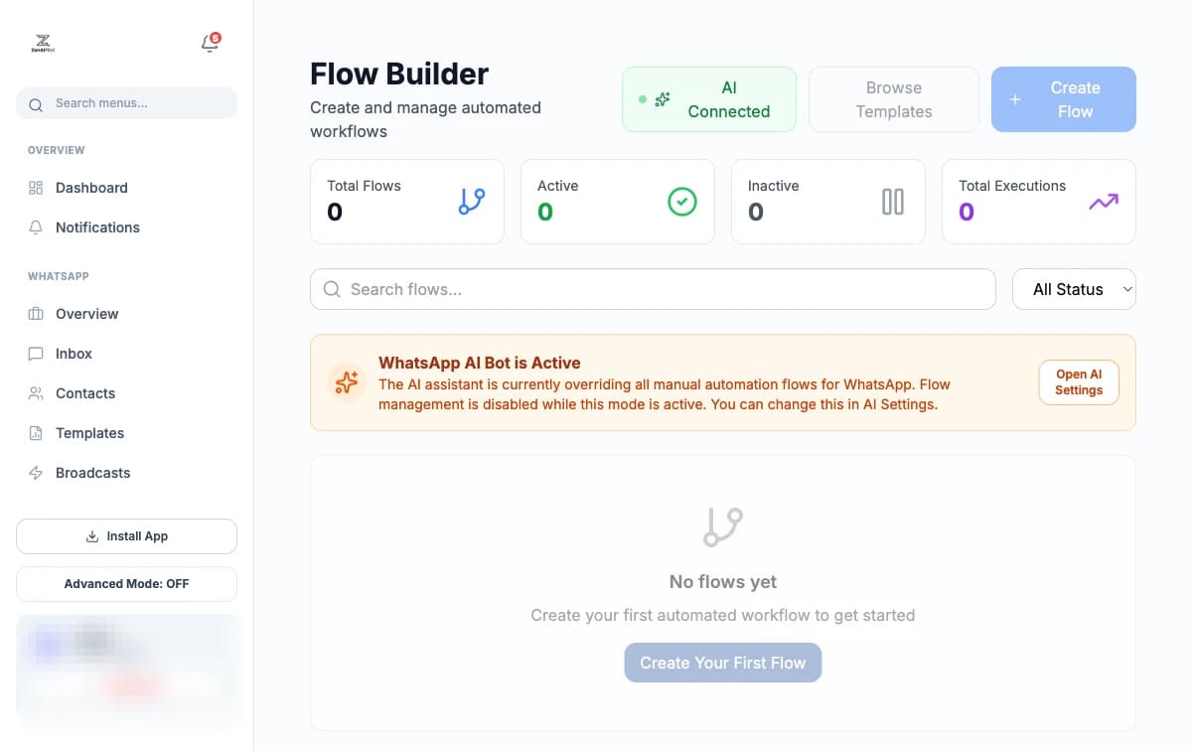Open the Templates section
Image resolution: width=1192 pixels, height=751 pixels.
click(89, 433)
